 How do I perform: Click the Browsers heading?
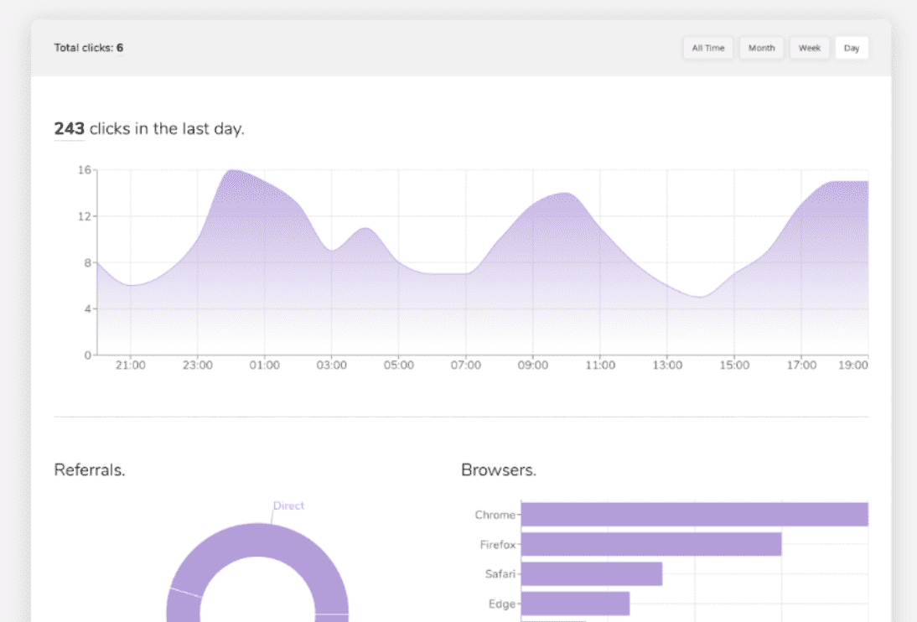498,470
